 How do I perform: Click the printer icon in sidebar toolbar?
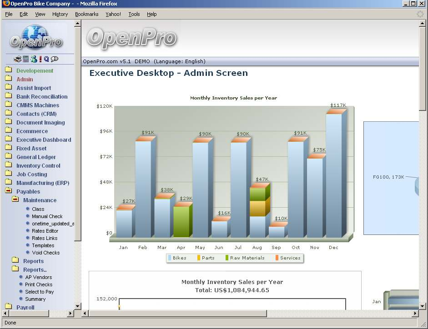click(17, 59)
